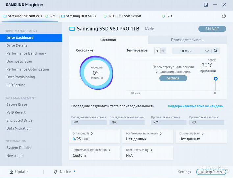Click the Хороший drive health ring gauge

pyautogui.click(x=96, y=73)
